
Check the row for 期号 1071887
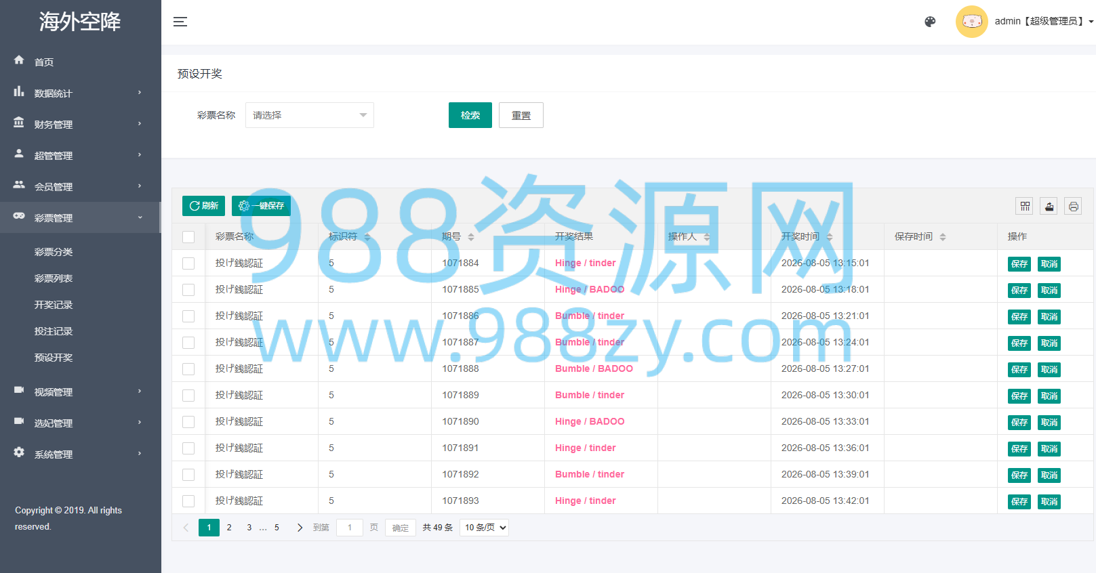coord(188,343)
